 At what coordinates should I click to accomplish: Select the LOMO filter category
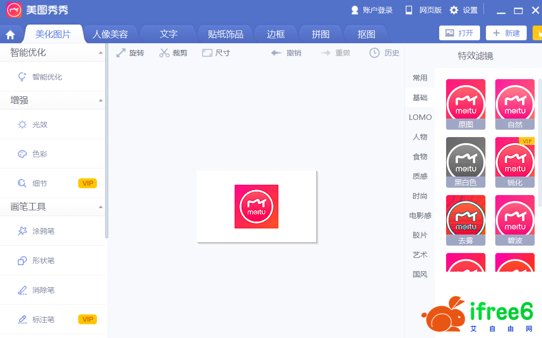pos(420,117)
